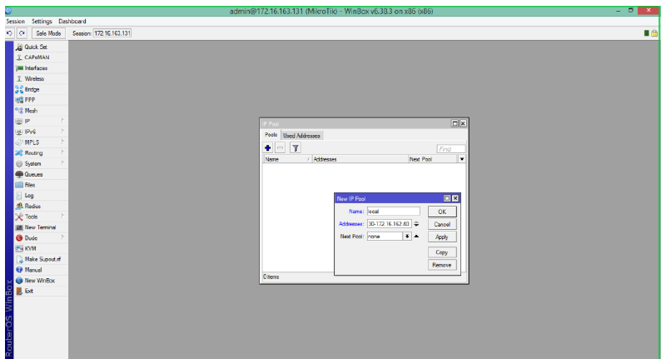
Task: Click OK in New IP Pool
Action: point(442,212)
